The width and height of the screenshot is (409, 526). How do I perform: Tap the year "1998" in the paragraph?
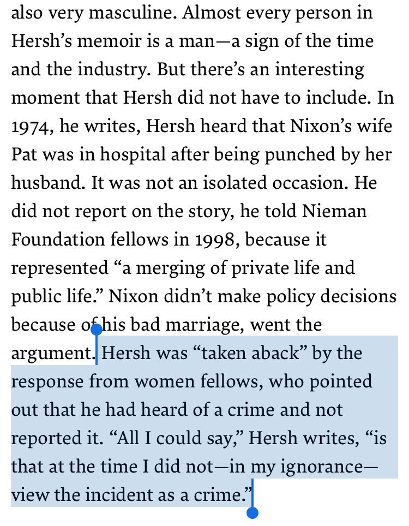point(214,240)
